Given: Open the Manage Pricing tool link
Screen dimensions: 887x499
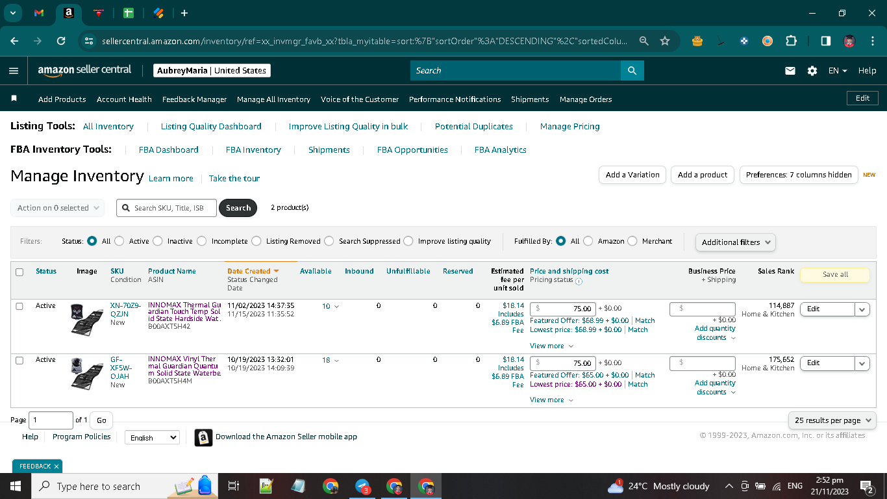Looking at the screenshot, I should [570, 126].
